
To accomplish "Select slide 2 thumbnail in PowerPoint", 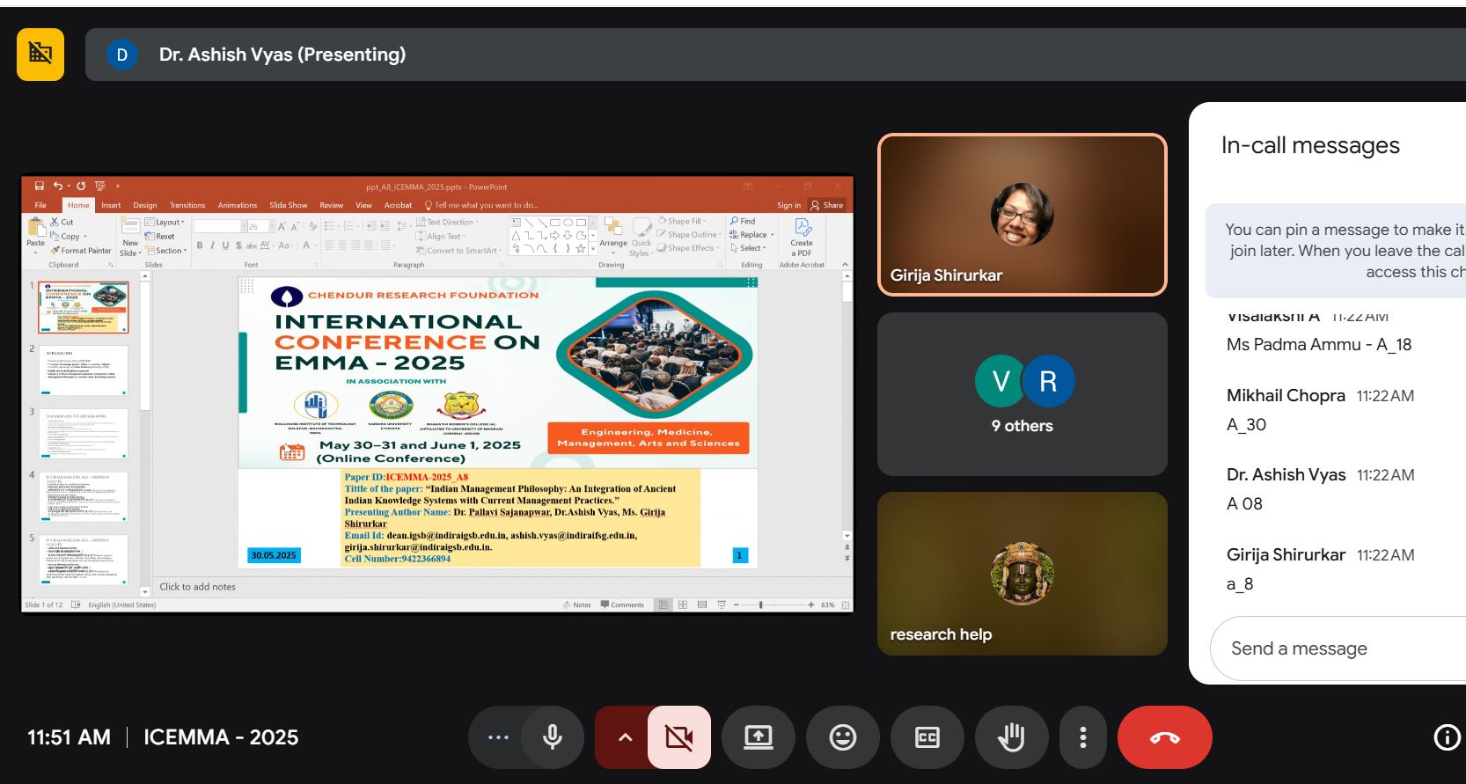I will click(84, 370).
